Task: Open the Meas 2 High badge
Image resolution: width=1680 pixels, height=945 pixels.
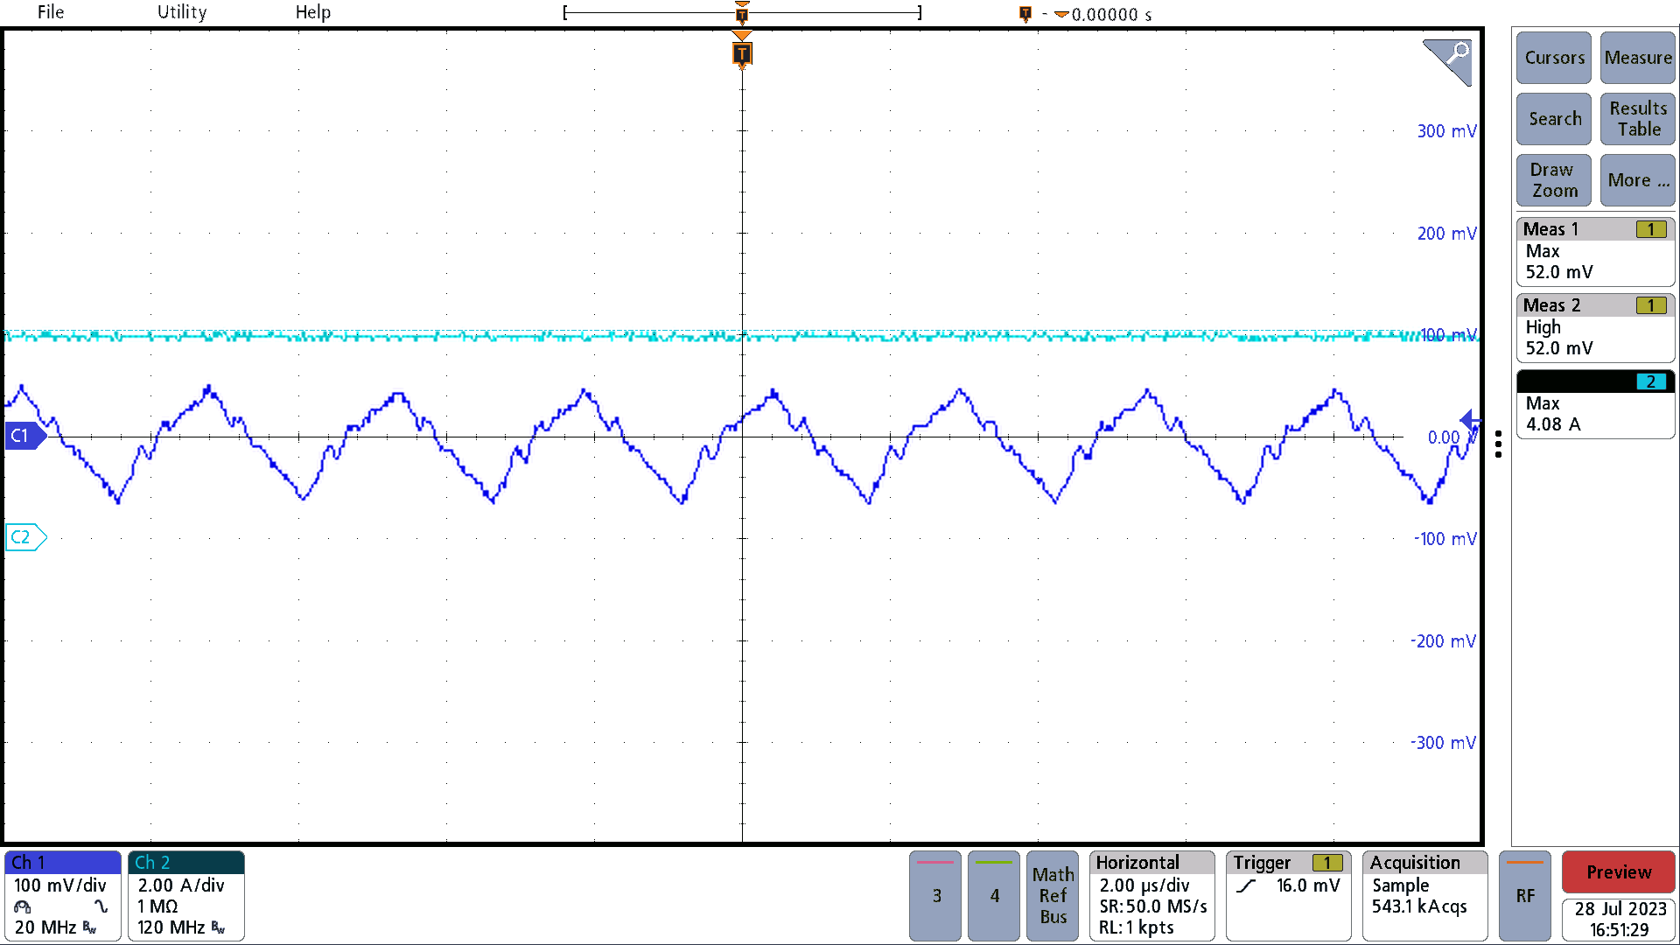Action: (1595, 328)
